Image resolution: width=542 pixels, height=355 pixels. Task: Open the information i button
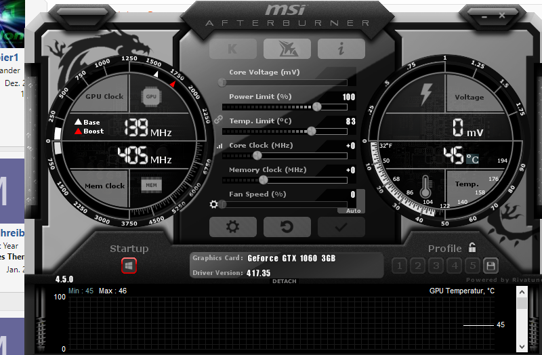coord(341,49)
